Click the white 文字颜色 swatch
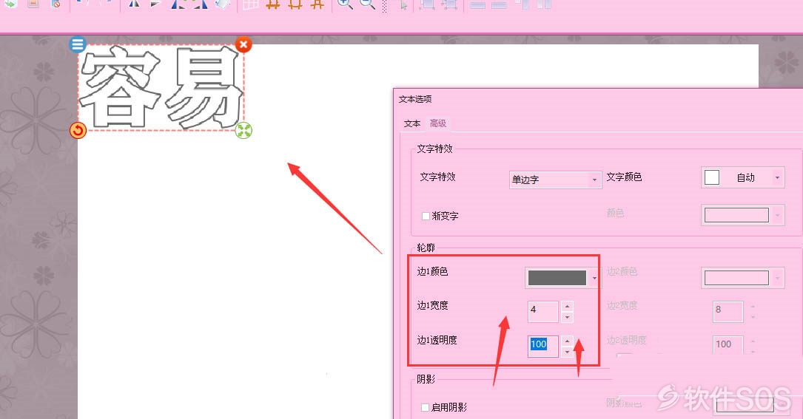 coord(712,177)
